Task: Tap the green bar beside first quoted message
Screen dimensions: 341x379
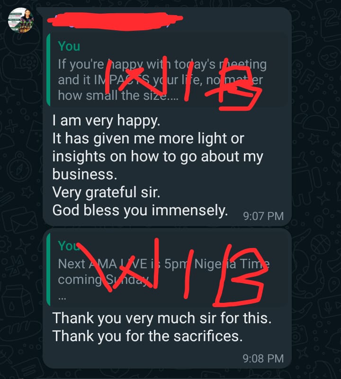Action: point(48,70)
